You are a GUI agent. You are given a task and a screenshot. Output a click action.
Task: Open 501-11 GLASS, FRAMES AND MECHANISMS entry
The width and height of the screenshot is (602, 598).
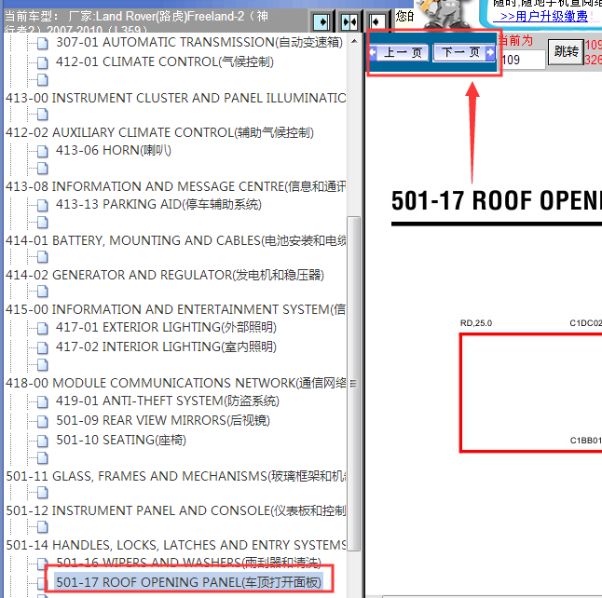(175, 476)
